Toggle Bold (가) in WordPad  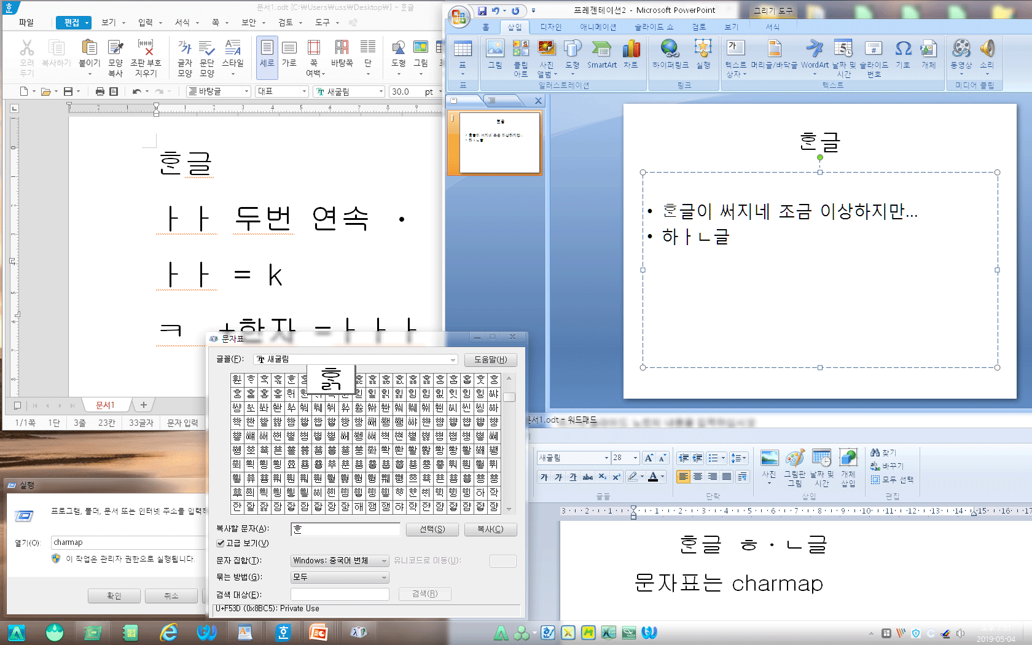[x=544, y=477]
